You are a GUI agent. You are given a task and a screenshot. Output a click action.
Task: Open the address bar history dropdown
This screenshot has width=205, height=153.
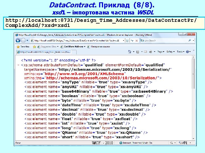123,41
